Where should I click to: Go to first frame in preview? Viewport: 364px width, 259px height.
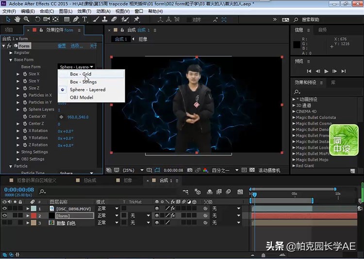(x=309, y=71)
